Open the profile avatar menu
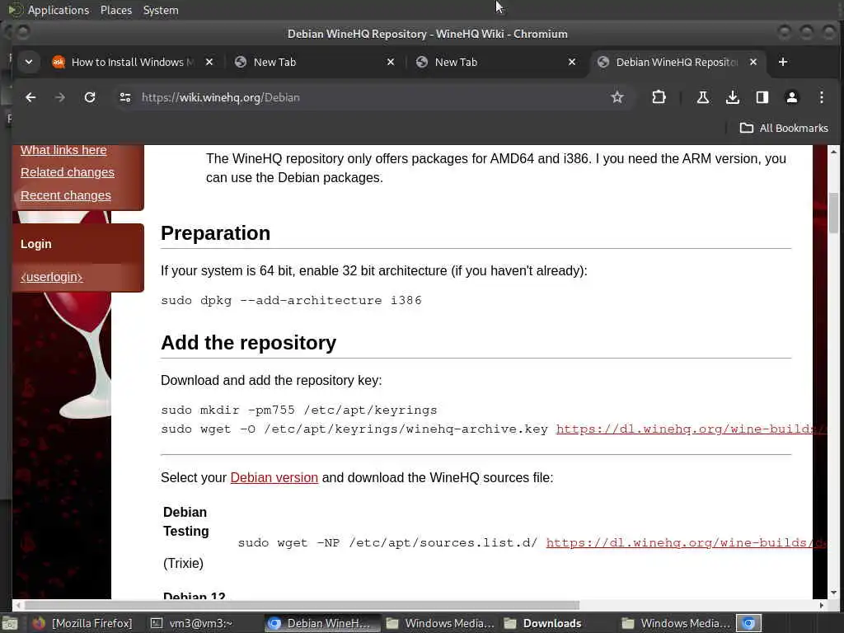 [792, 97]
